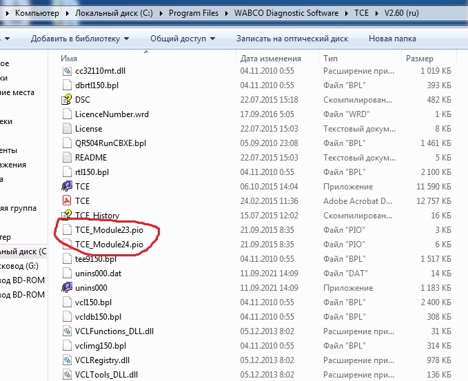Image resolution: width=468 pixels, height=381 pixels.
Task: Select the unins000 application icon
Action: click(67, 287)
